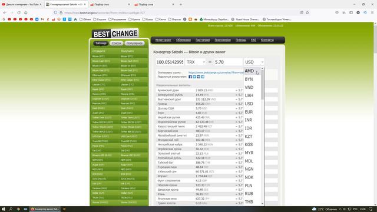377x212 pixels.
Task: Open the Расширения bookmarks folder
Action: pyautogui.click(x=117, y=19)
